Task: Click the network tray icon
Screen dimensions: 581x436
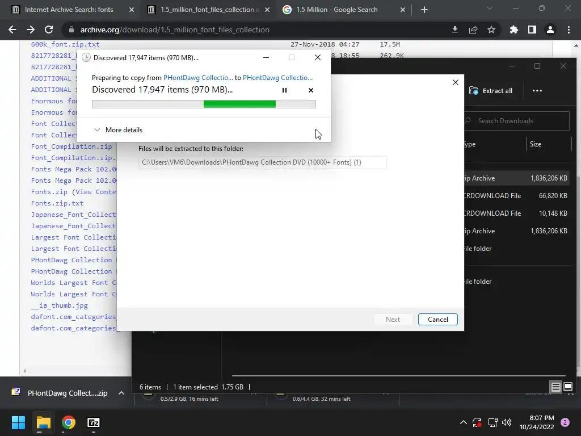Action: click(492, 422)
